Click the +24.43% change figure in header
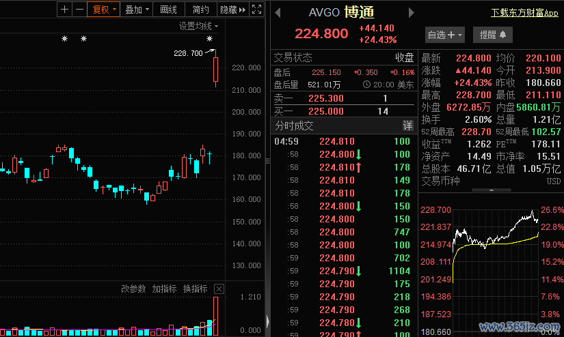The height and width of the screenshot is (337, 564). pyautogui.click(x=377, y=40)
